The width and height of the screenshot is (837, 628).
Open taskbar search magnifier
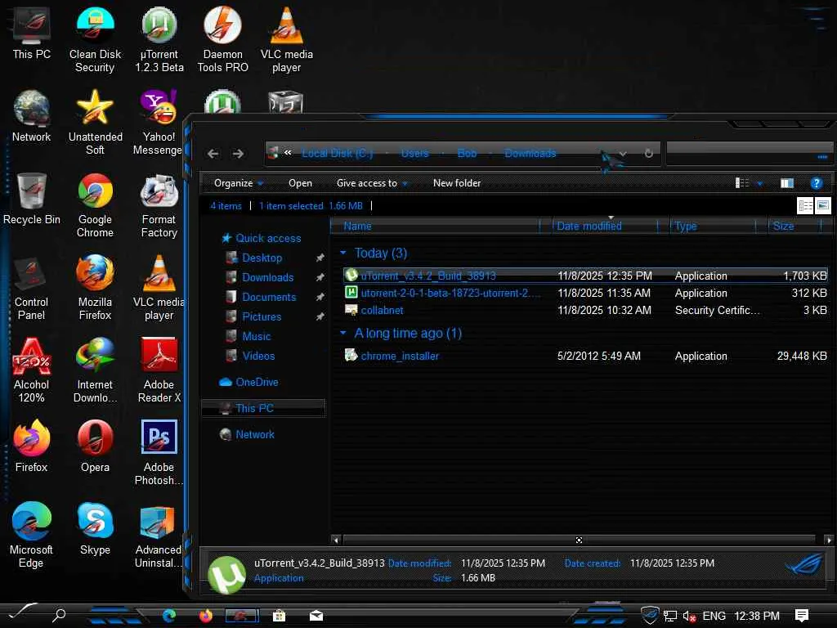coord(59,615)
